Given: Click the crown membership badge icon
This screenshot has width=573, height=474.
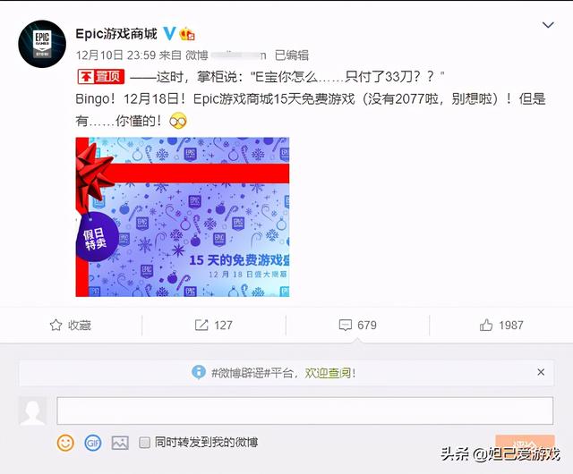Looking at the screenshot, I should [x=187, y=34].
